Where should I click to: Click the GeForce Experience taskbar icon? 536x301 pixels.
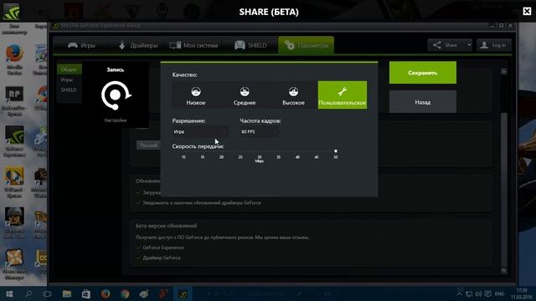pos(183,293)
